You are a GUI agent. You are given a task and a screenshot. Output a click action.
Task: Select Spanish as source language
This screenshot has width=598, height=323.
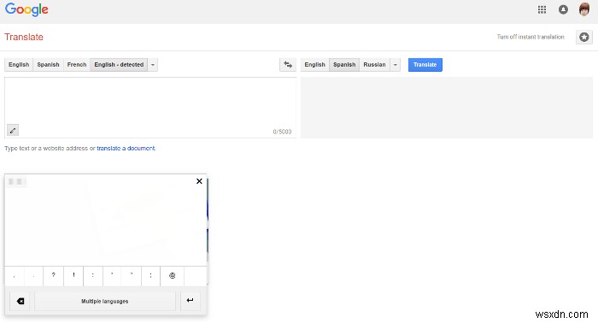tap(48, 65)
